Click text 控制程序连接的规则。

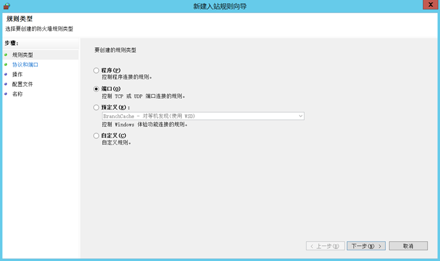(127, 77)
